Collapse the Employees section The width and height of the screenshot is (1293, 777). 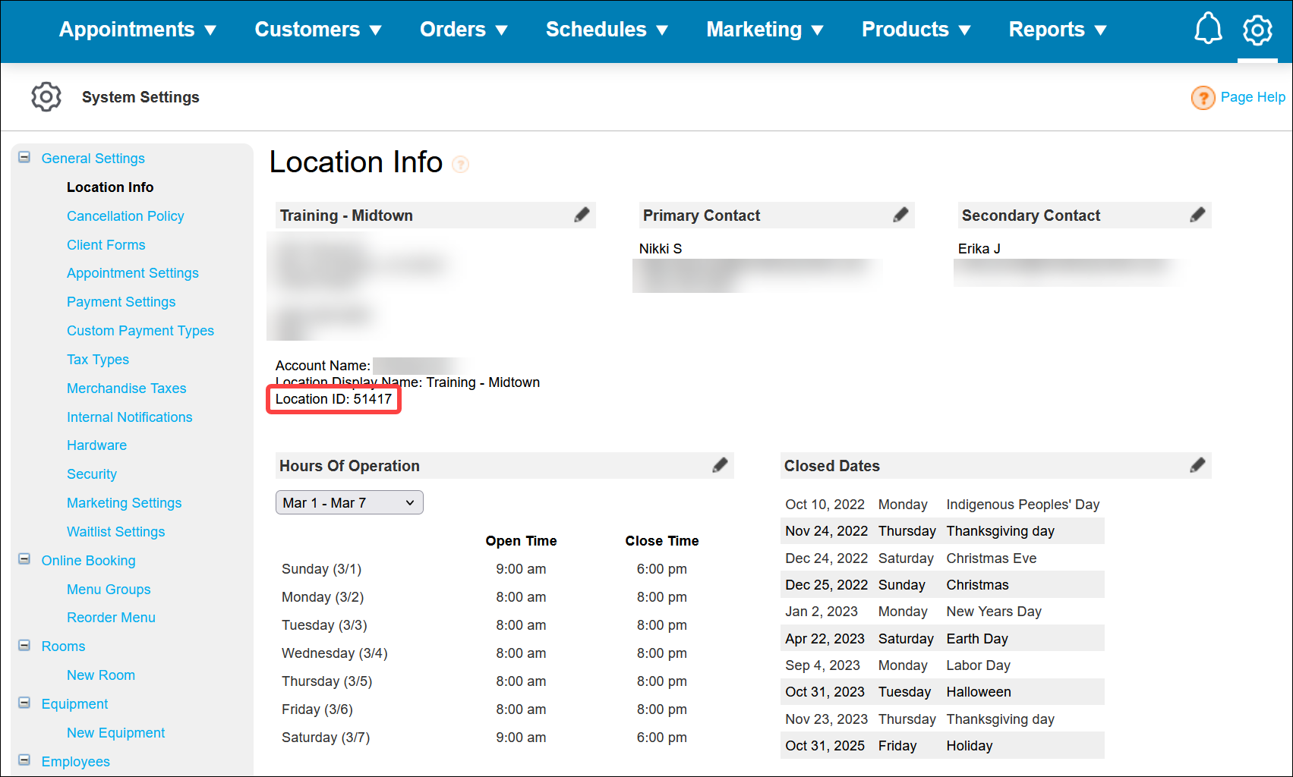[24, 761]
